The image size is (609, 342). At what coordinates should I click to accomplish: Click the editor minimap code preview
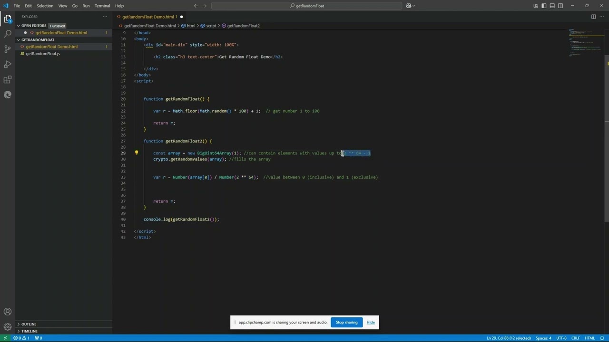tap(586, 44)
